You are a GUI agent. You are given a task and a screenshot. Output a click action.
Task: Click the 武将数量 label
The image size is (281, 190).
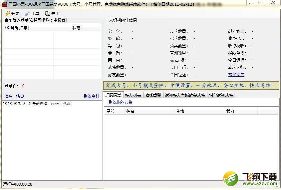tap(117, 67)
